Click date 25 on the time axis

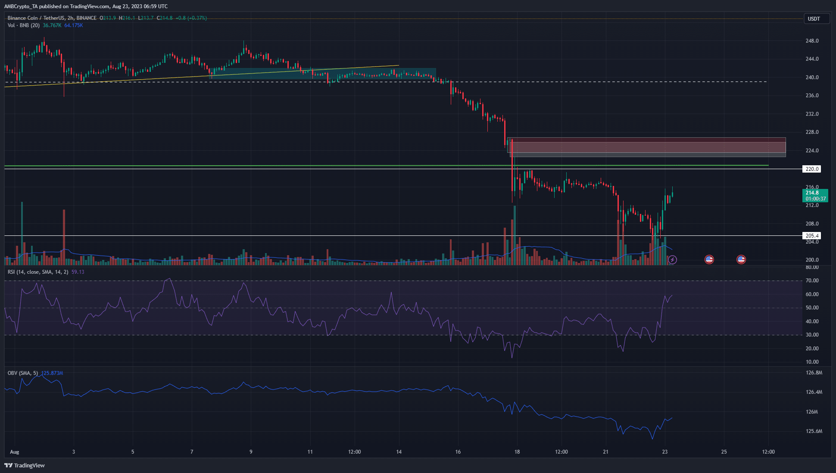tap(724, 452)
